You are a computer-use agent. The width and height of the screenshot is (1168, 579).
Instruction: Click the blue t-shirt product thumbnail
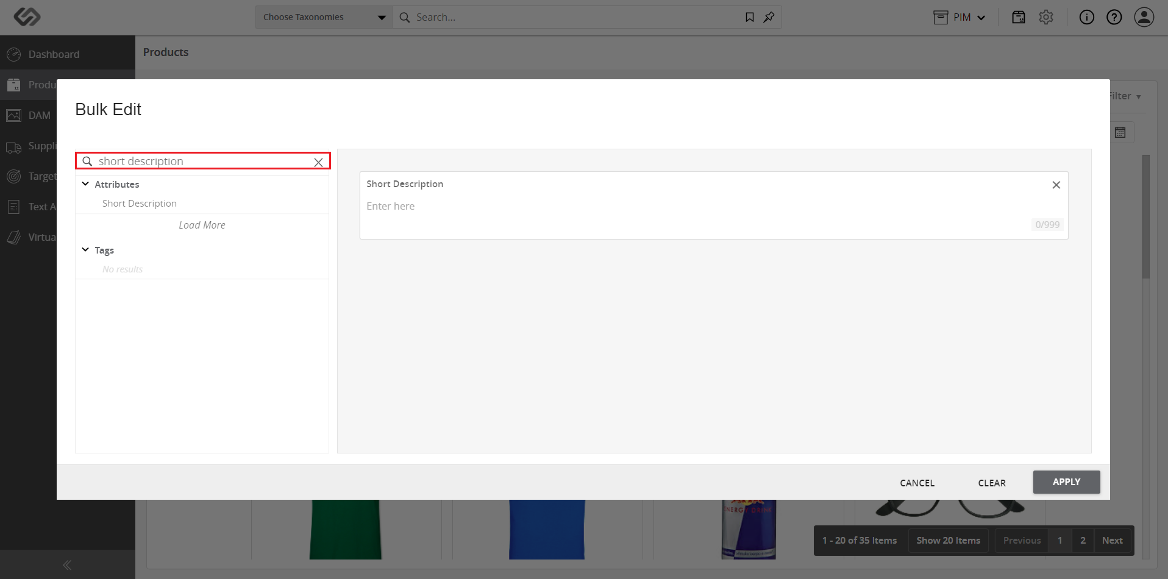pos(547,529)
